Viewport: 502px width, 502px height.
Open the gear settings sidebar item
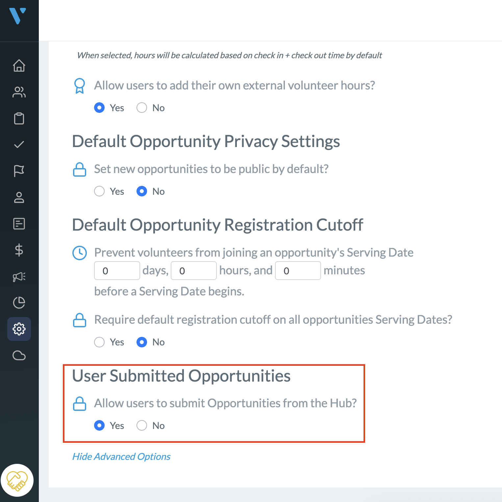[x=19, y=329]
